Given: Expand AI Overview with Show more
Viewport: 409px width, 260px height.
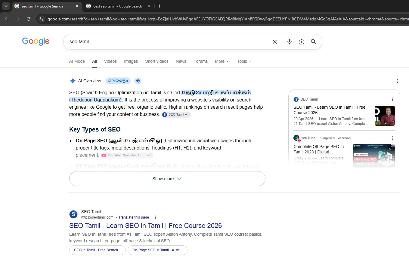Looking at the screenshot, I should 167,179.
